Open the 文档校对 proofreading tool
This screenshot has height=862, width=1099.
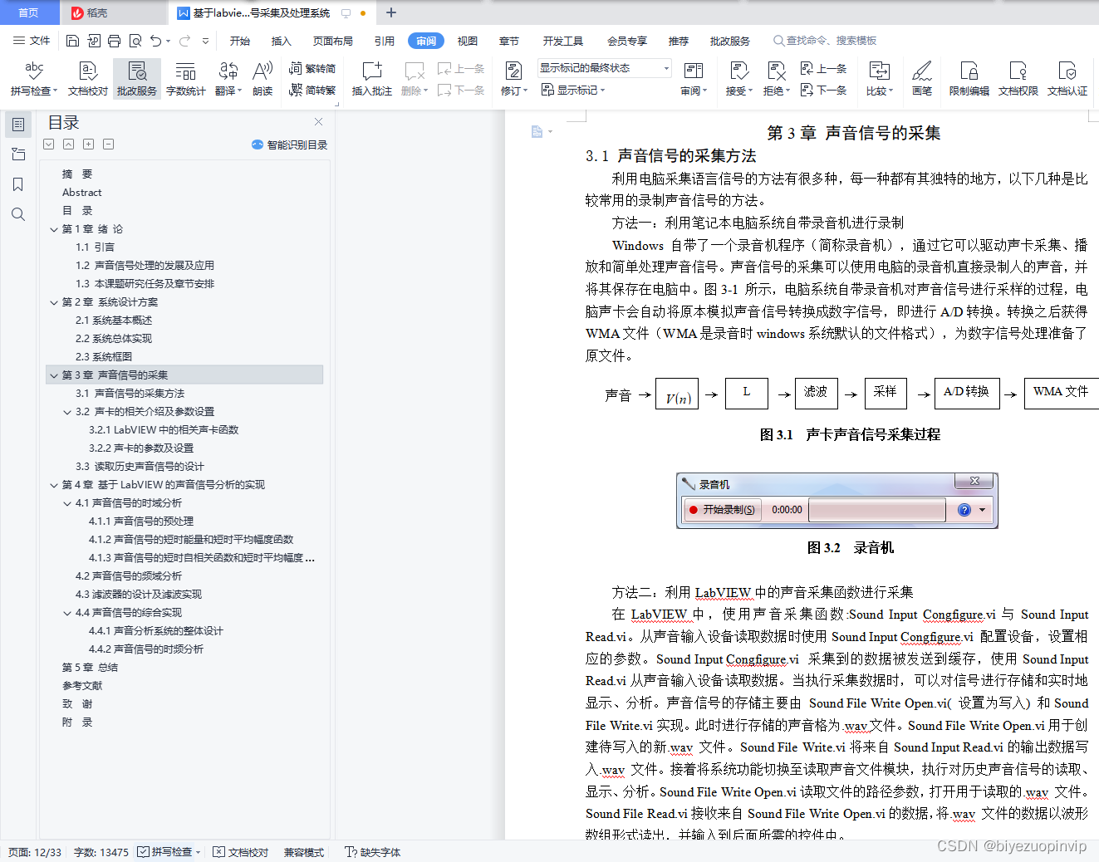[x=87, y=79]
